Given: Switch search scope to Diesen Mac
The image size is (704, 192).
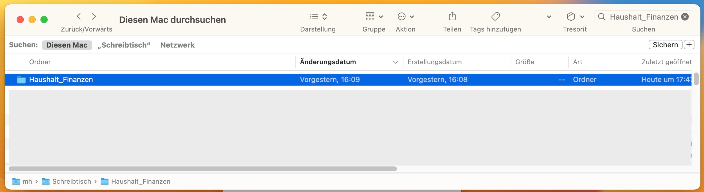Looking at the screenshot, I should pos(67,45).
